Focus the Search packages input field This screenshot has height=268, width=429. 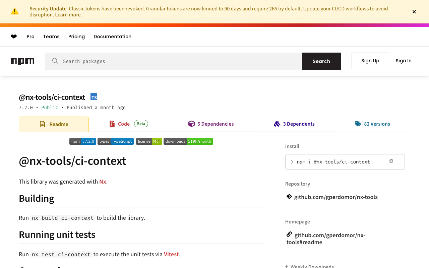[x=174, y=61]
